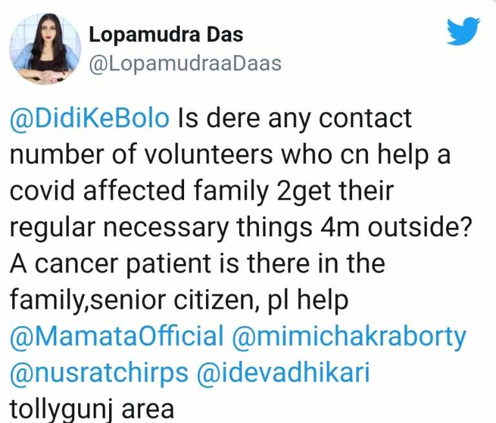Image resolution: width=496 pixels, height=423 pixels.
Task: Click the 'Is dere any contact' text
Action: [x=294, y=119]
